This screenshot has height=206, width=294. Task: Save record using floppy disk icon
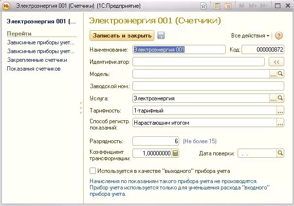pos(161,35)
